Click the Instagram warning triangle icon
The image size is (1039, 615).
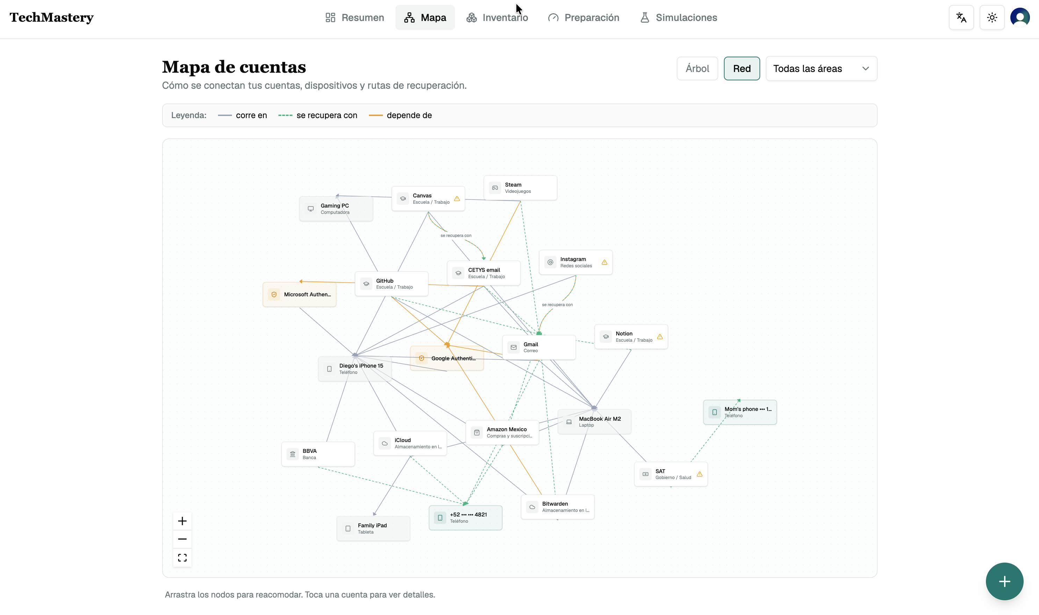pyautogui.click(x=604, y=262)
